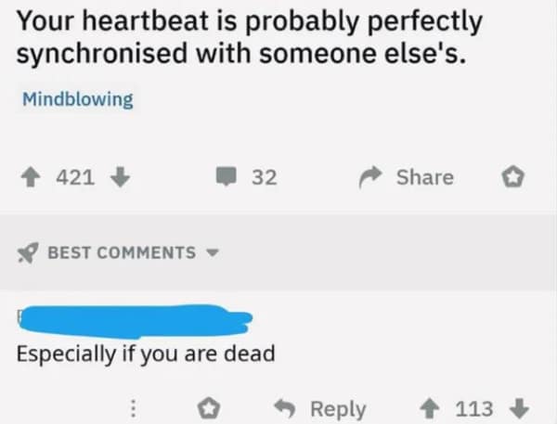The height and width of the screenshot is (424, 557).
Task: Click the comments speech bubble icon
Action: click(228, 177)
